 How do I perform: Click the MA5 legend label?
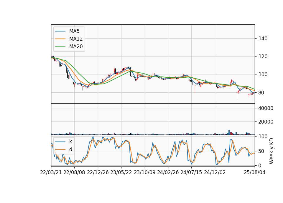74,31
